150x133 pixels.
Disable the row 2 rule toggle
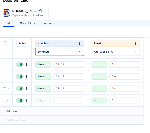pos(20,76)
